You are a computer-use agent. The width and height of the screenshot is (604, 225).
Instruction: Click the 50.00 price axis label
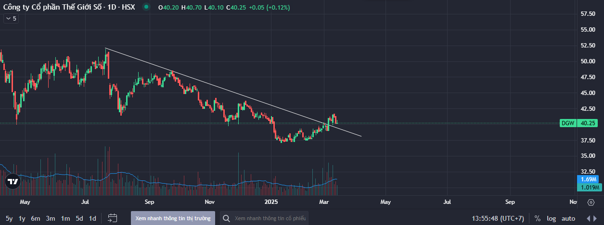coord(588,61)
